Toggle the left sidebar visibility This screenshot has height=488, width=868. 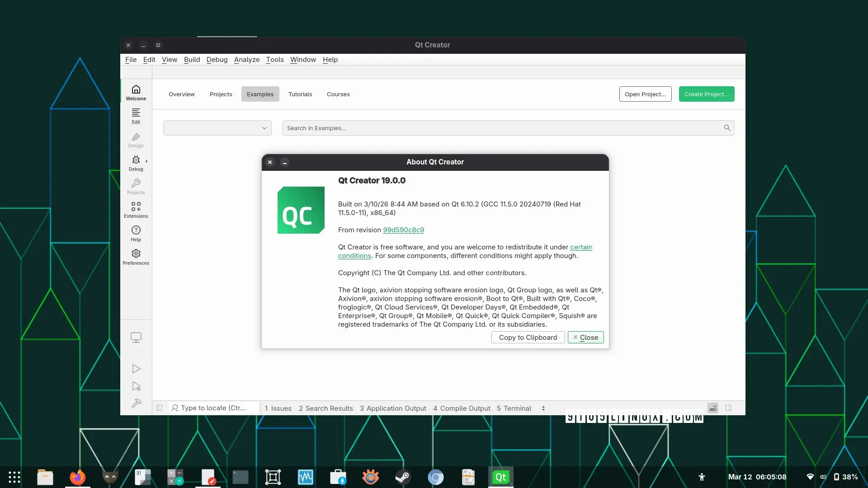[160, 408]
